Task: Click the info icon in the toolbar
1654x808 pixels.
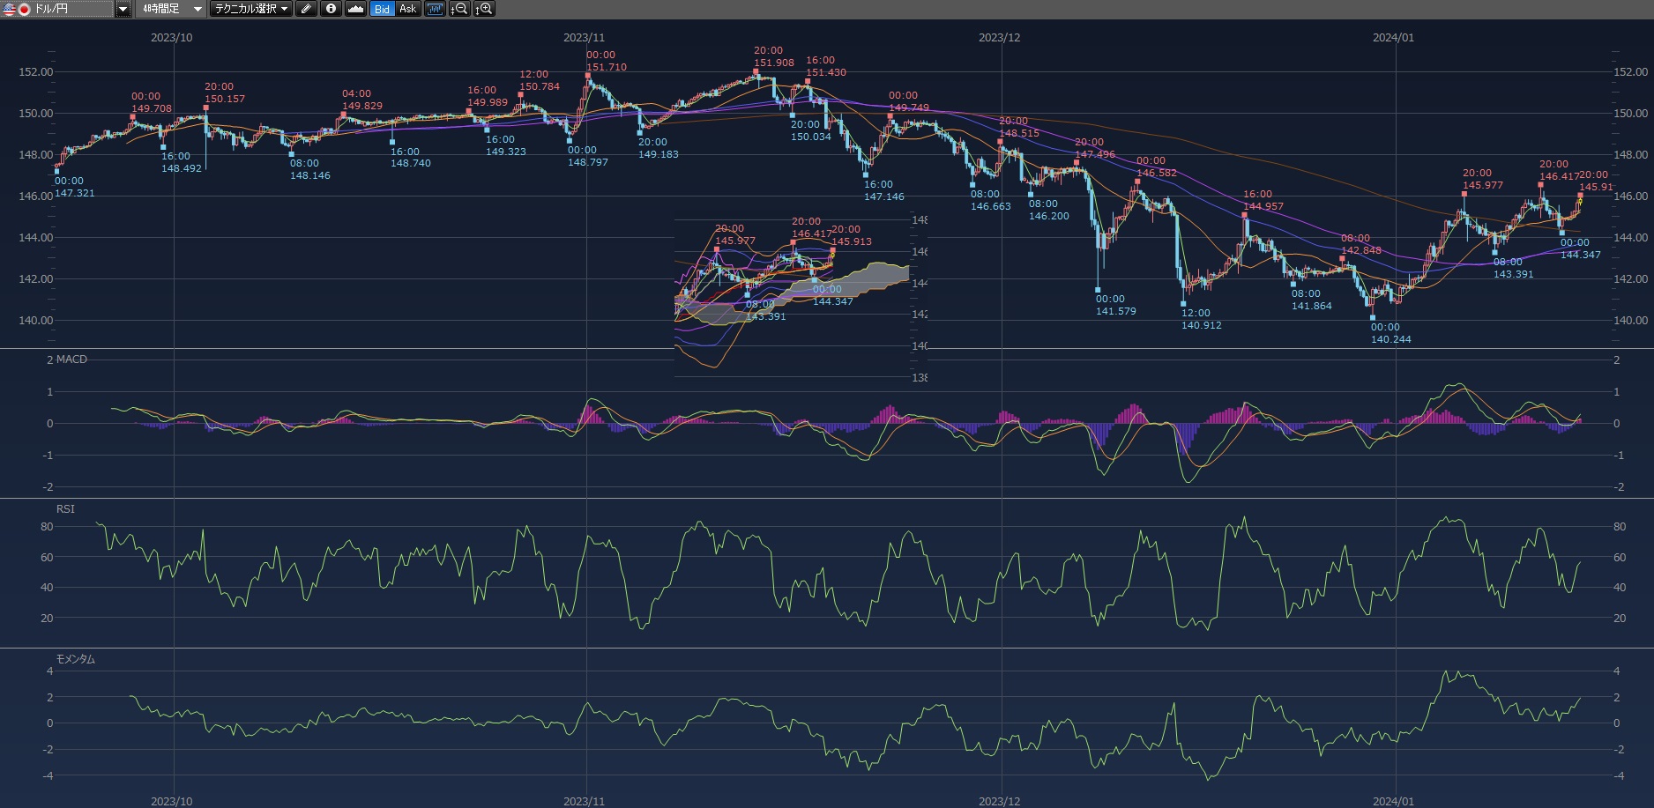Action: tap(331, 9)
